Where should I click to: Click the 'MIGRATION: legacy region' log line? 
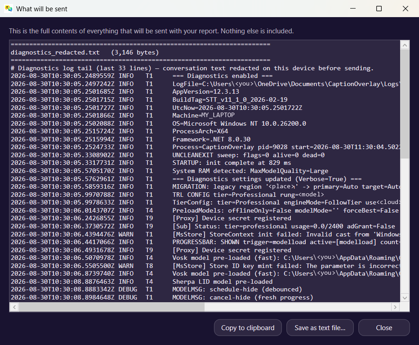205,187
